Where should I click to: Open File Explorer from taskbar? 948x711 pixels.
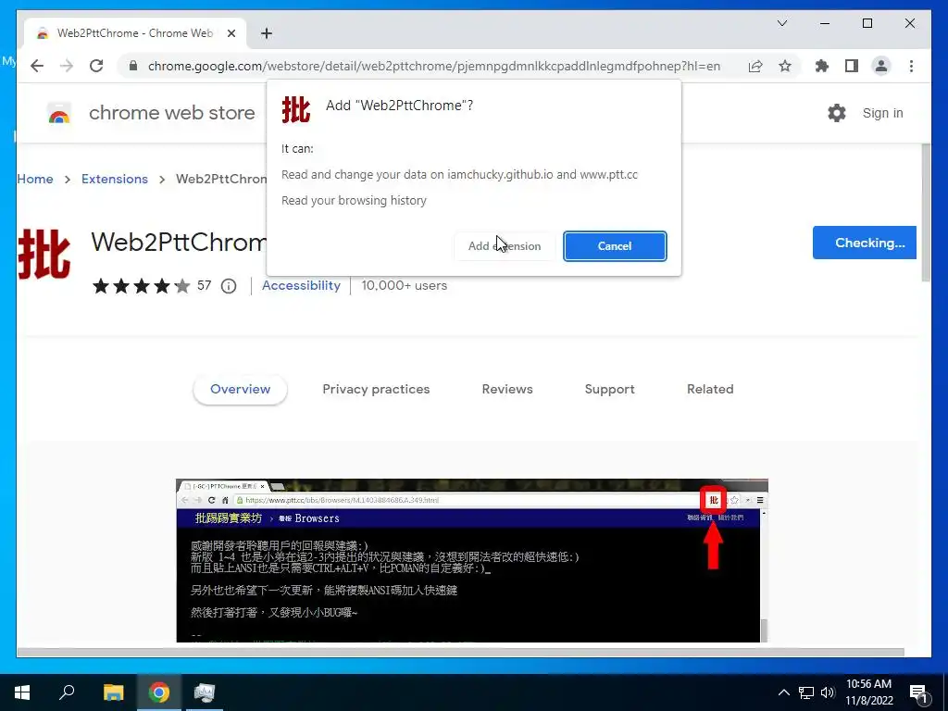tap(113, 692)
